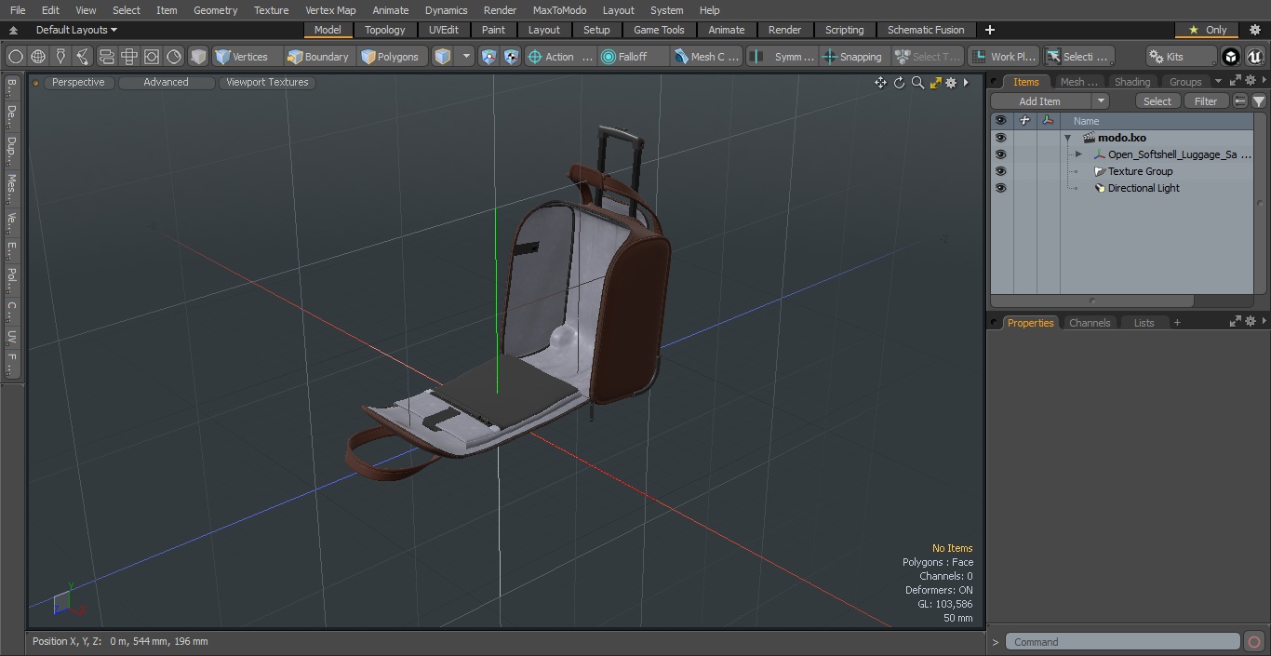Open the Kits button
This screenshot has height=656, width=1271.
[x=1181, y=57]
